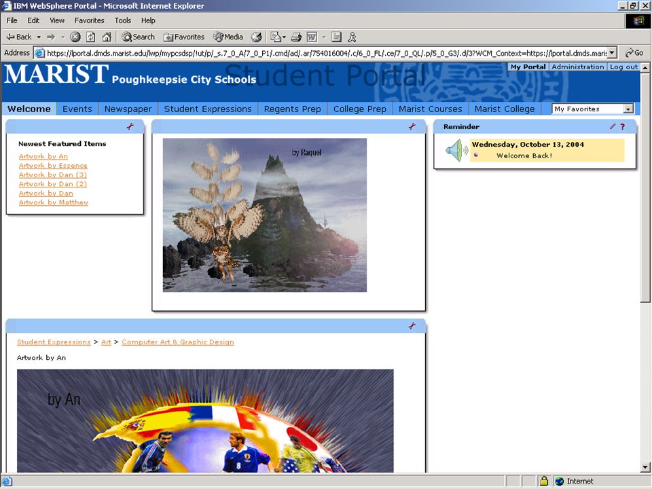Open the View menu
652x489 pixels.
tap(57, 20)
